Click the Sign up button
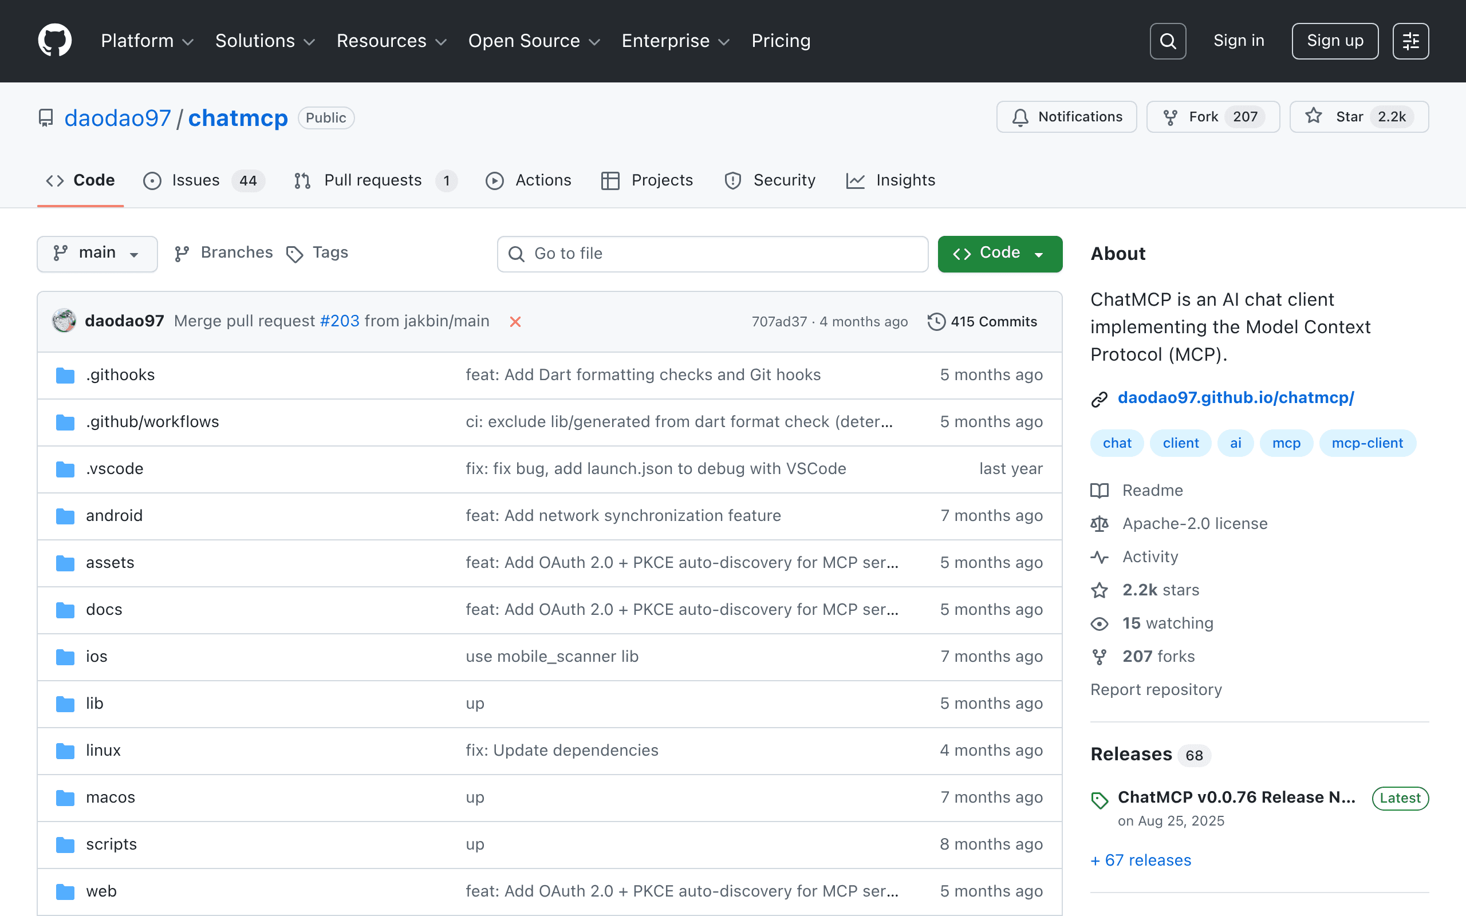 (x=1335, y=41)
